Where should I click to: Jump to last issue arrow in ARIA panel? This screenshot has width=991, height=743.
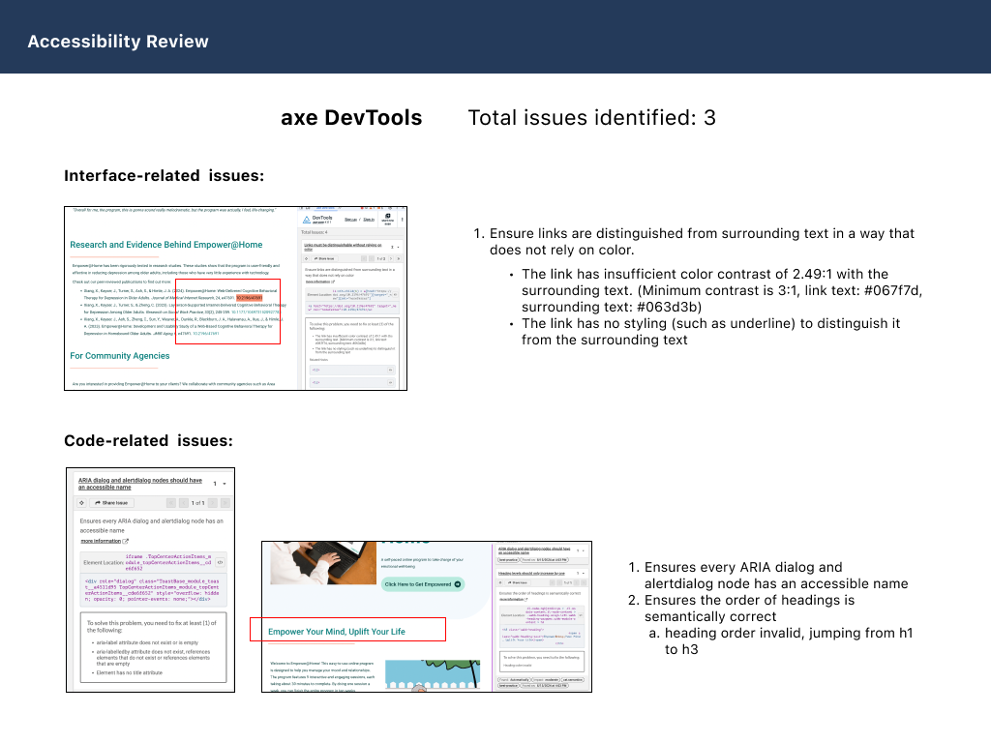224,503
